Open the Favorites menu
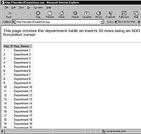This screenshot has width=141, height=134. [38, 8]
